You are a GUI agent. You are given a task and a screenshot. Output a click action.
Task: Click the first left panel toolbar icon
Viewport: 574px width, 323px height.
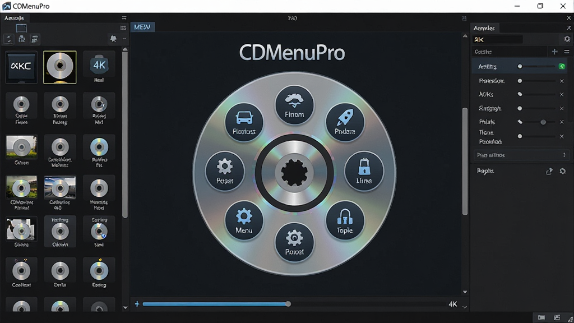[x=9, y=39]
